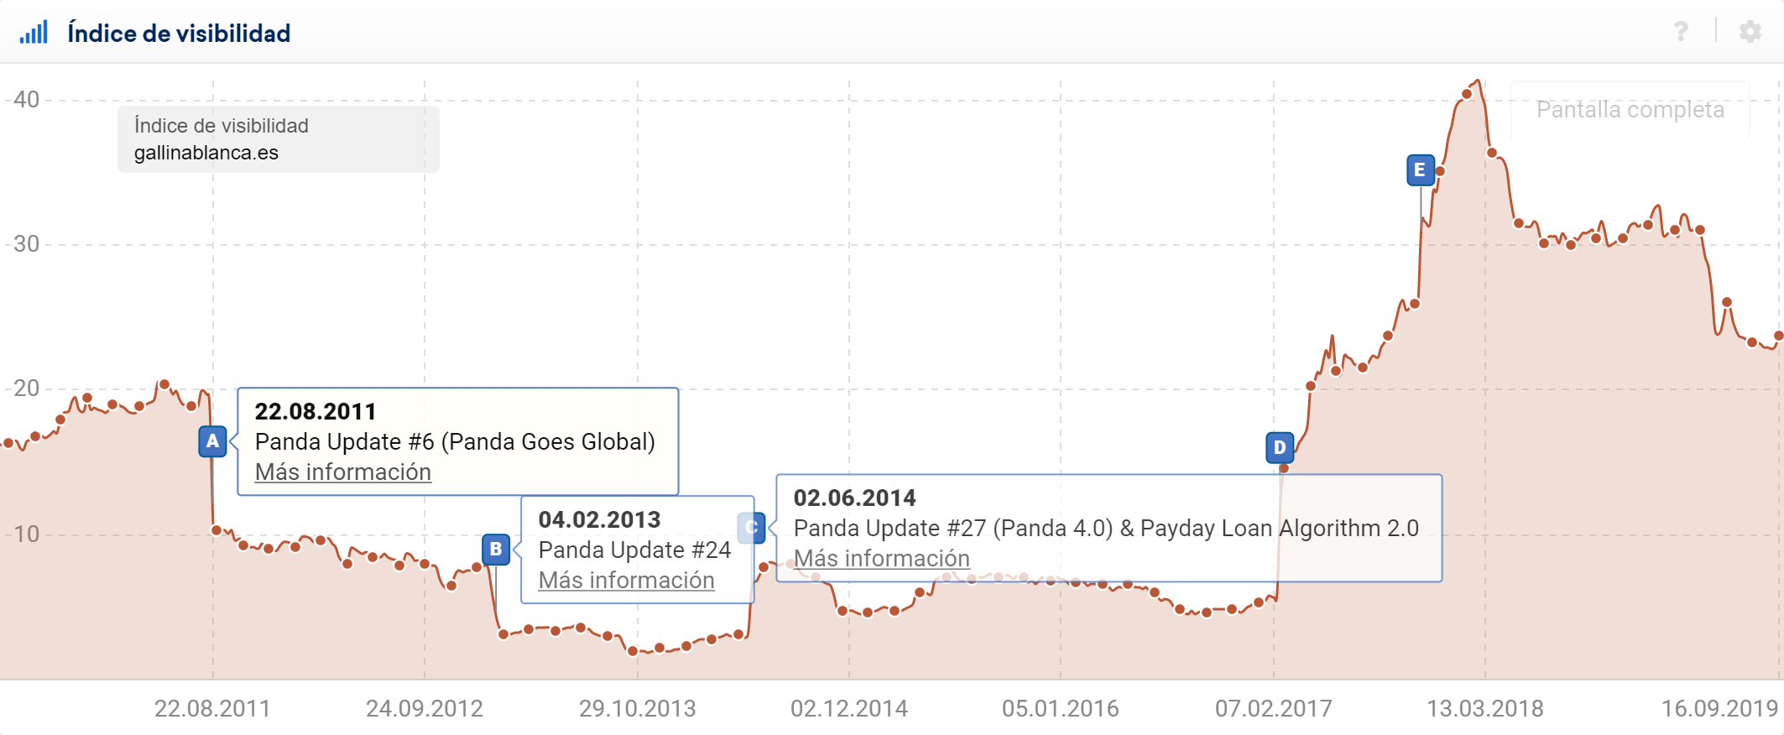Select event pin E near the peak

click(1420, 170)
